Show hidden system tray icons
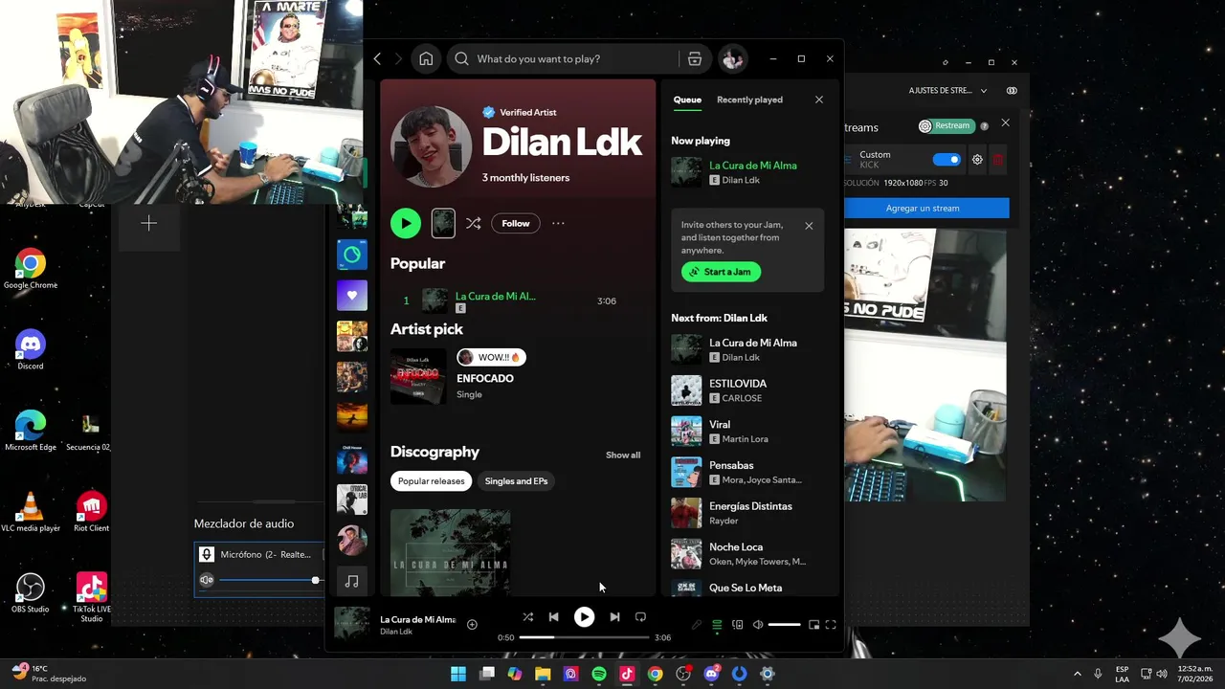 point(1077,674)
